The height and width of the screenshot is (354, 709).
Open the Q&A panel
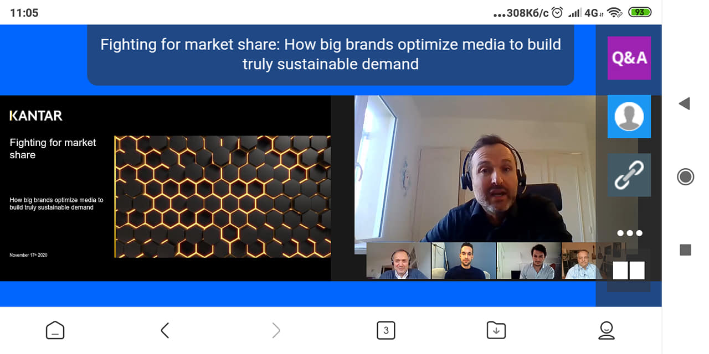click(x=629, y=58)
